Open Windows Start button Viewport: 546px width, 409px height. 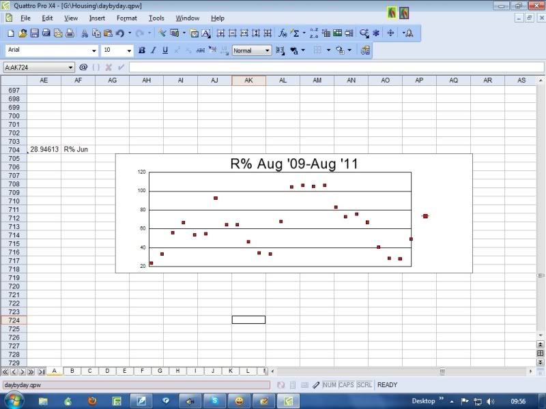(x=13, y=400)
